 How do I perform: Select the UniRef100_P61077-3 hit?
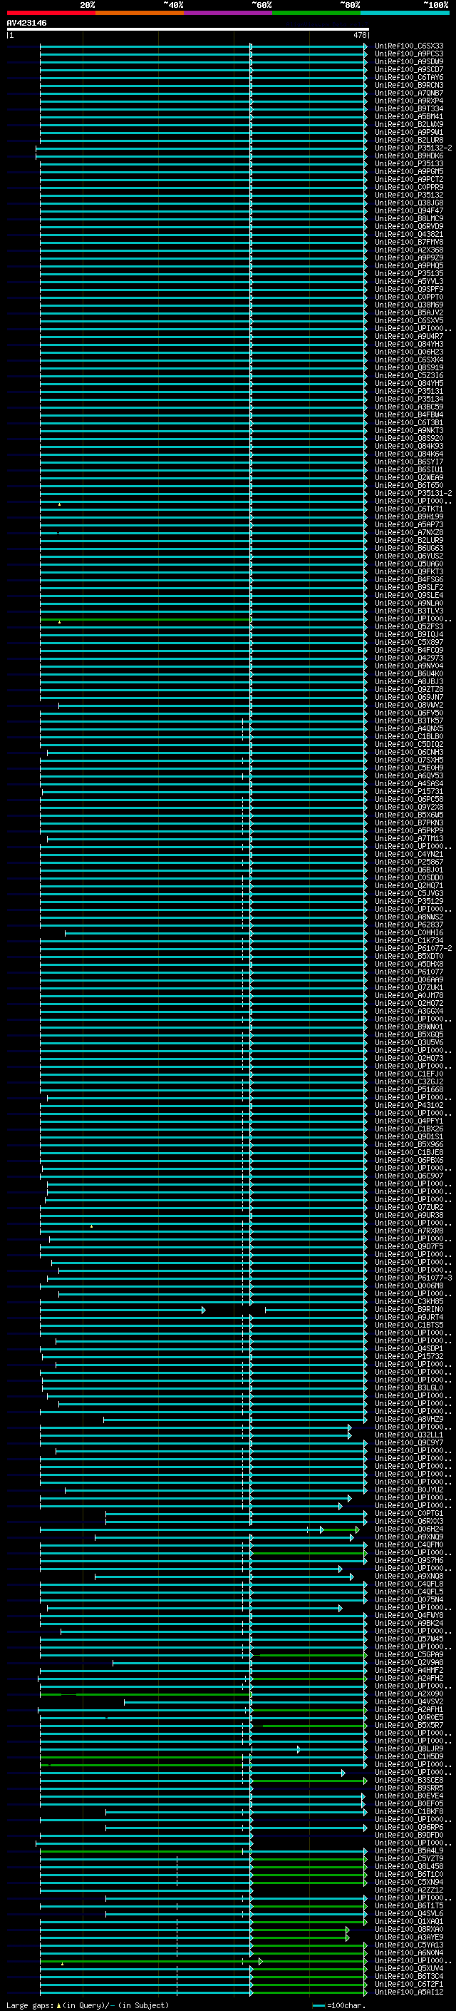pos(413,1278)
